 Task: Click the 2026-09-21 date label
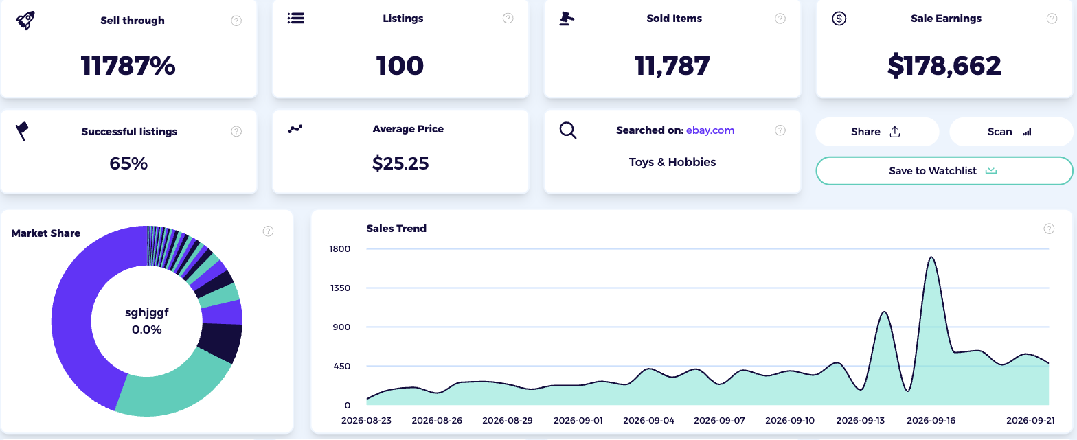click(1030, 420)
